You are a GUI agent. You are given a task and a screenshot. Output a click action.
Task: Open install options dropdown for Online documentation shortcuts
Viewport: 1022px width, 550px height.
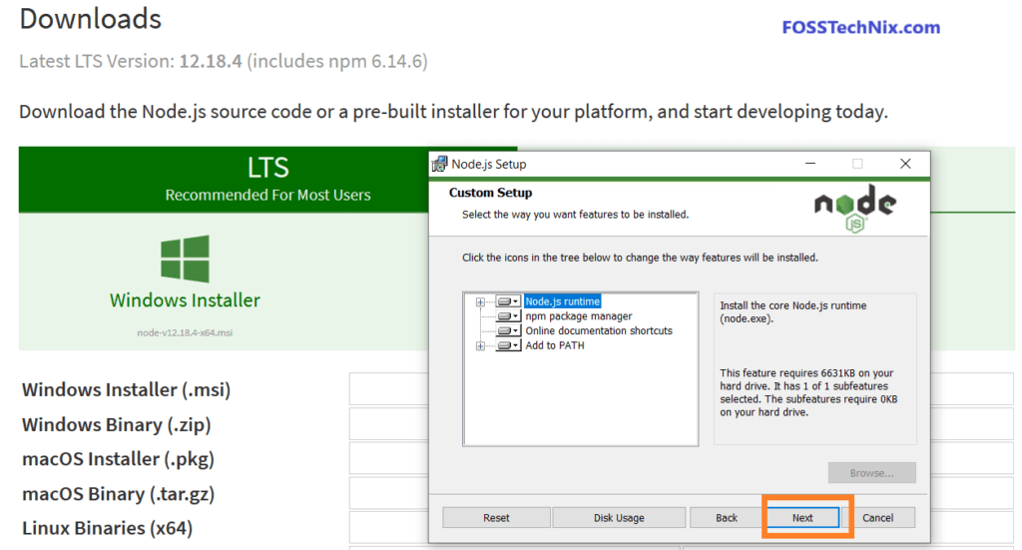(x=508, y=330)
